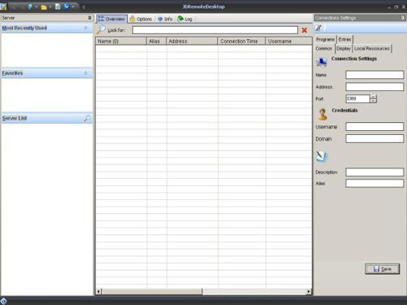This screenshot has height=305, width=407.
Task: Collapse the Favorites section
Action: pyautogui.click(x=85, y=72)
